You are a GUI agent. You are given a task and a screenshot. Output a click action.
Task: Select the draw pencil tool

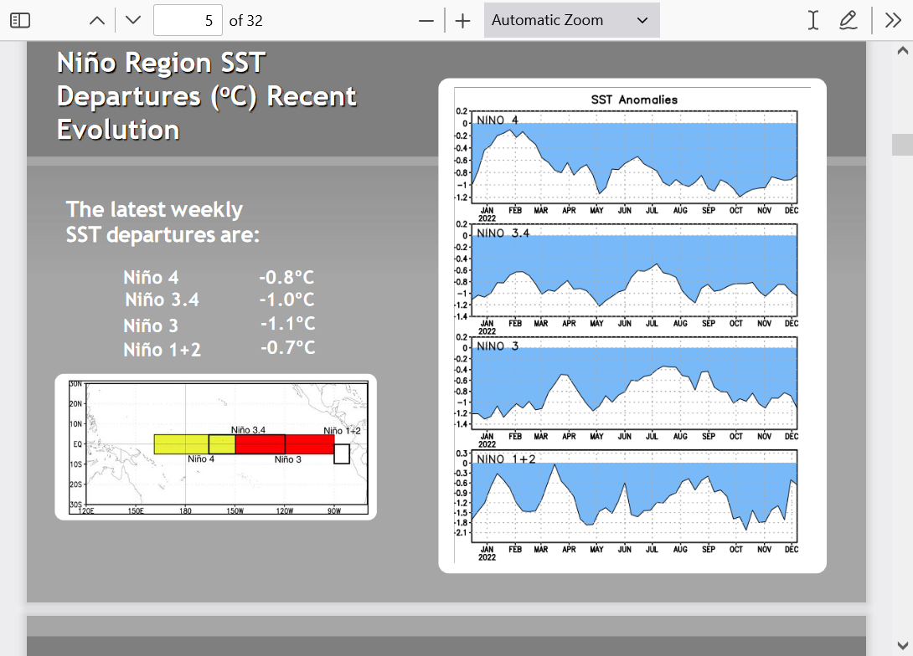(x=848, y=20)
